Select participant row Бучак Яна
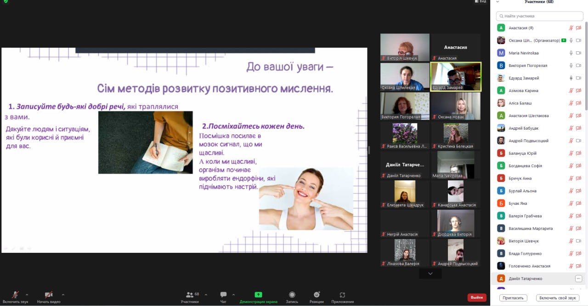Image resolution: width=588 pixels, height=306 pixels. tap(538, 203)
